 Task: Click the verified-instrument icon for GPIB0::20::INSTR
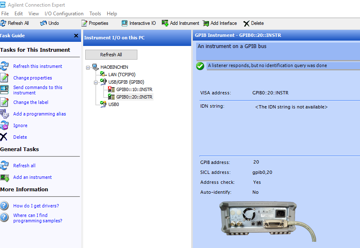pos(111,96)
